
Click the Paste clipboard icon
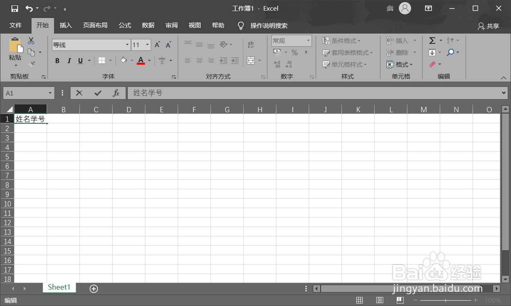pos(16,45)
